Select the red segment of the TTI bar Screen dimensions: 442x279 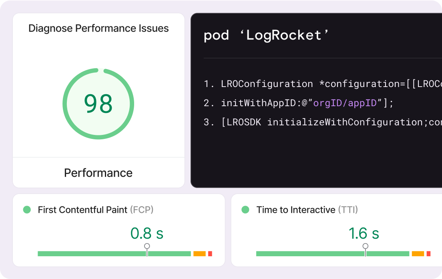point(428,254)
